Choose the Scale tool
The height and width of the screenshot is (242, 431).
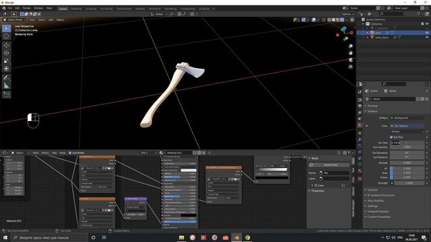[7, 61]
